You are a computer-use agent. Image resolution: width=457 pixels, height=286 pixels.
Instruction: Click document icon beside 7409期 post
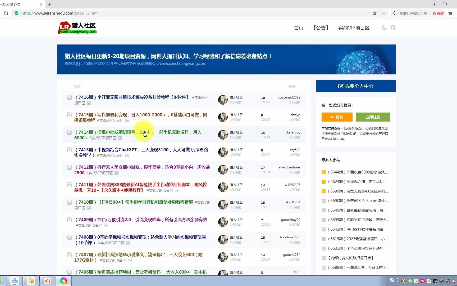coord(70,220)
